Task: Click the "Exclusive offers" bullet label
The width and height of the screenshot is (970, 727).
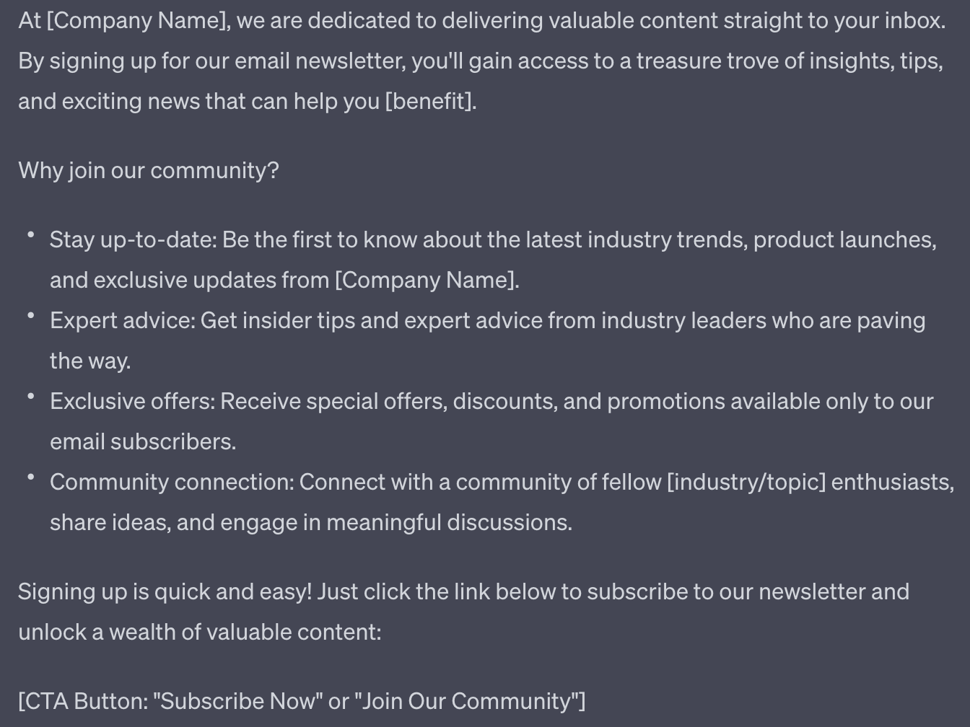Action: tap(132, 401)
